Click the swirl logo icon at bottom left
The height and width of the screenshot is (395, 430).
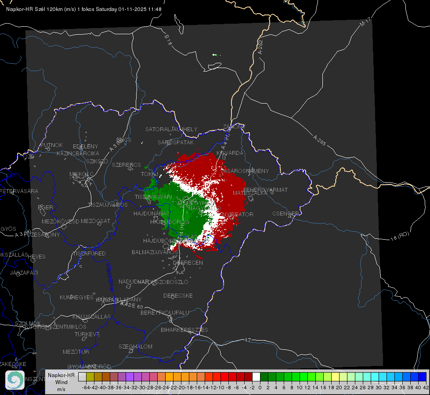(14, 380)
